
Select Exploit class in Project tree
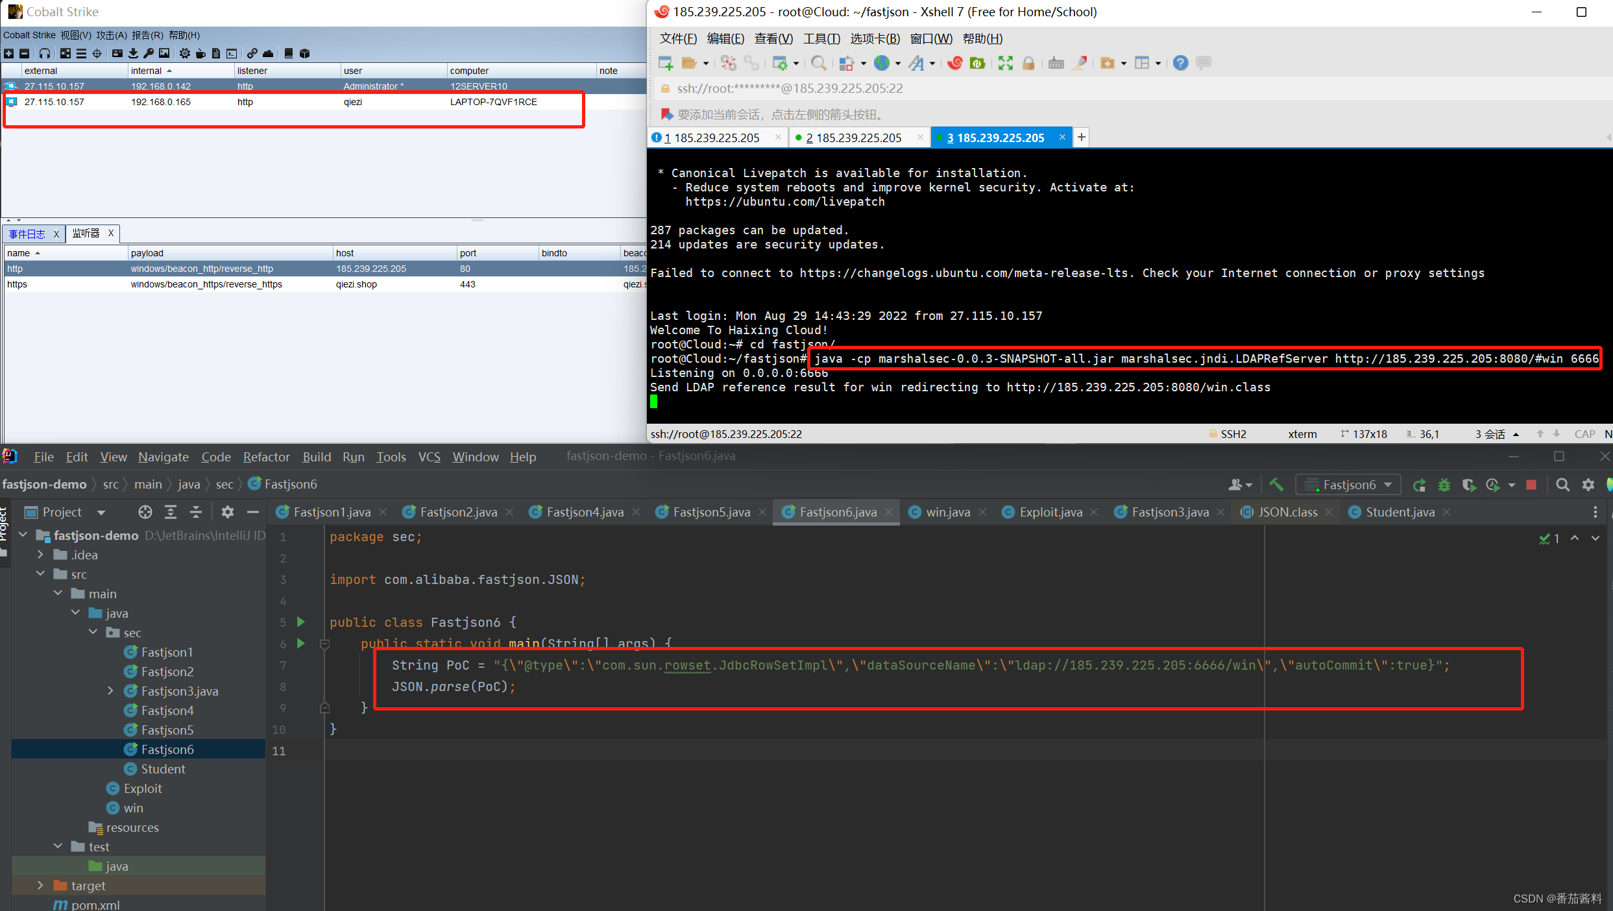tap(143, 788)
